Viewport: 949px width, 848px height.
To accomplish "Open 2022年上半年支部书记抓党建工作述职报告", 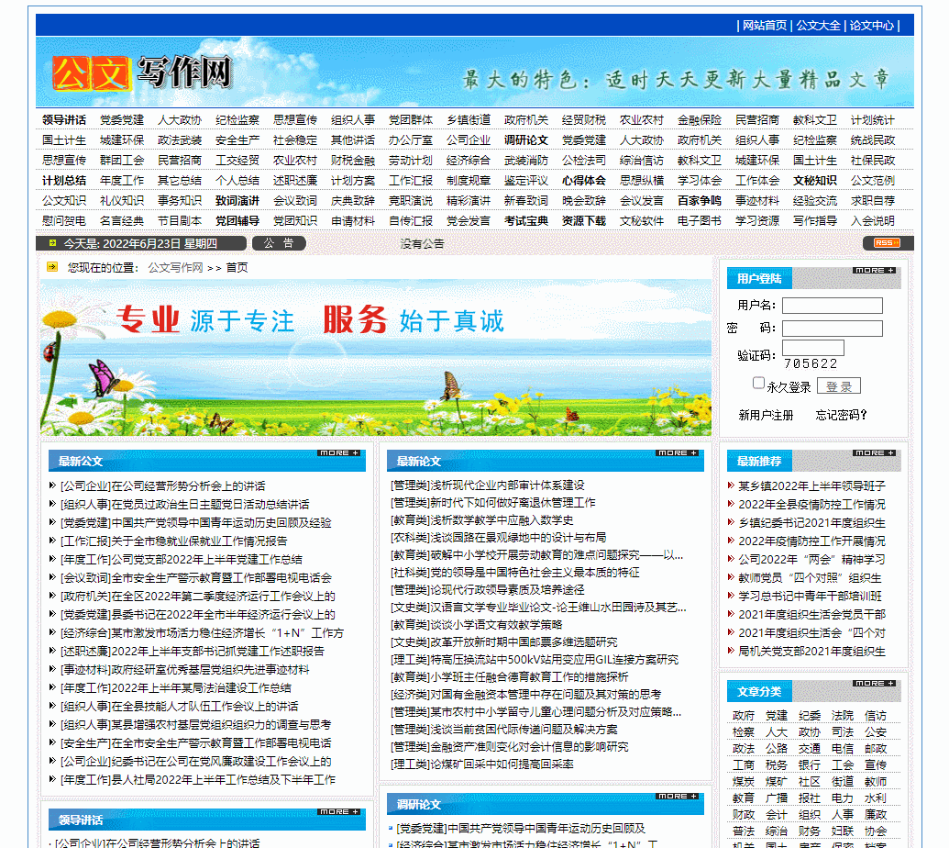I will coord(218,652).
